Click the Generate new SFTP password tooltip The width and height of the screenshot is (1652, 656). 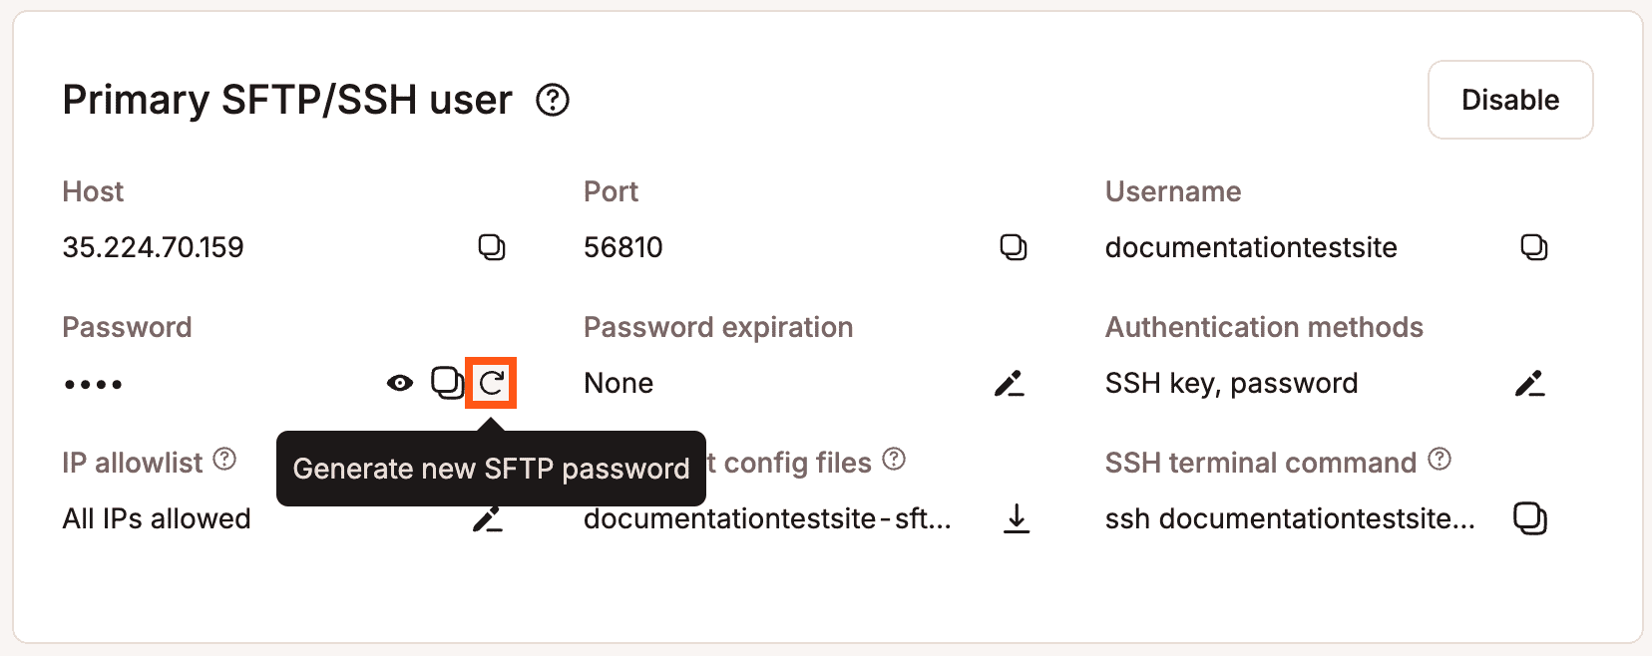(x=491, y=469)
